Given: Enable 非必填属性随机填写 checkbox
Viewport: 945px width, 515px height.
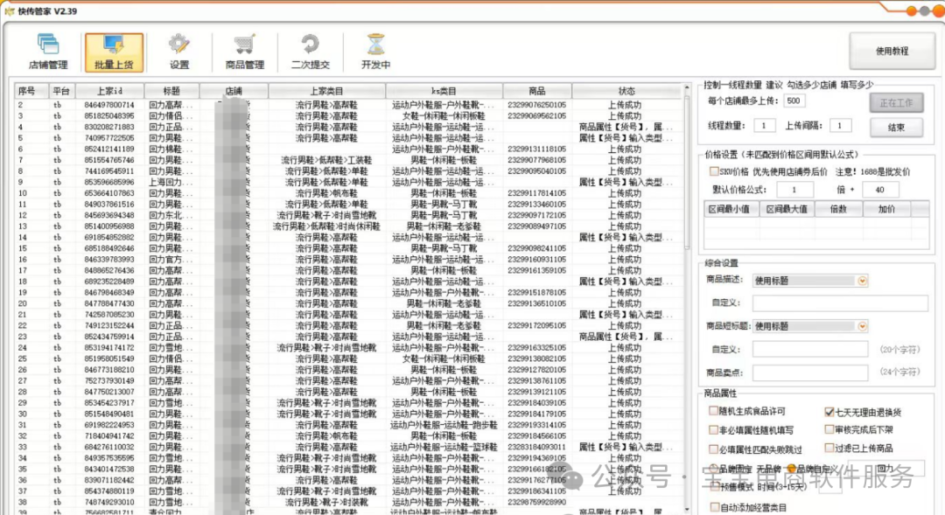Looking at the screenshot, I should point(714,430).
